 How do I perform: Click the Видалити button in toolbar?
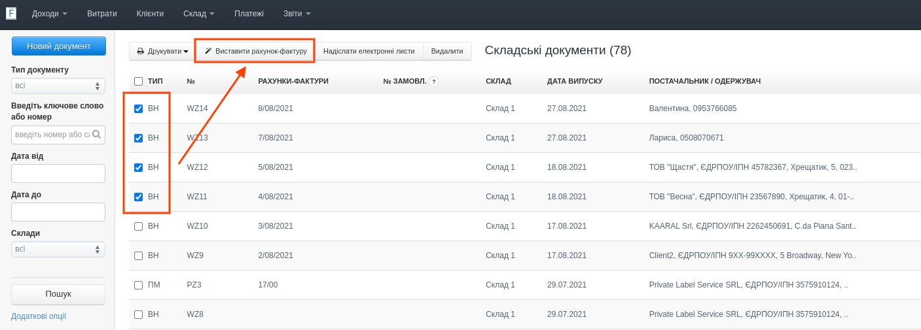(447, 51)
